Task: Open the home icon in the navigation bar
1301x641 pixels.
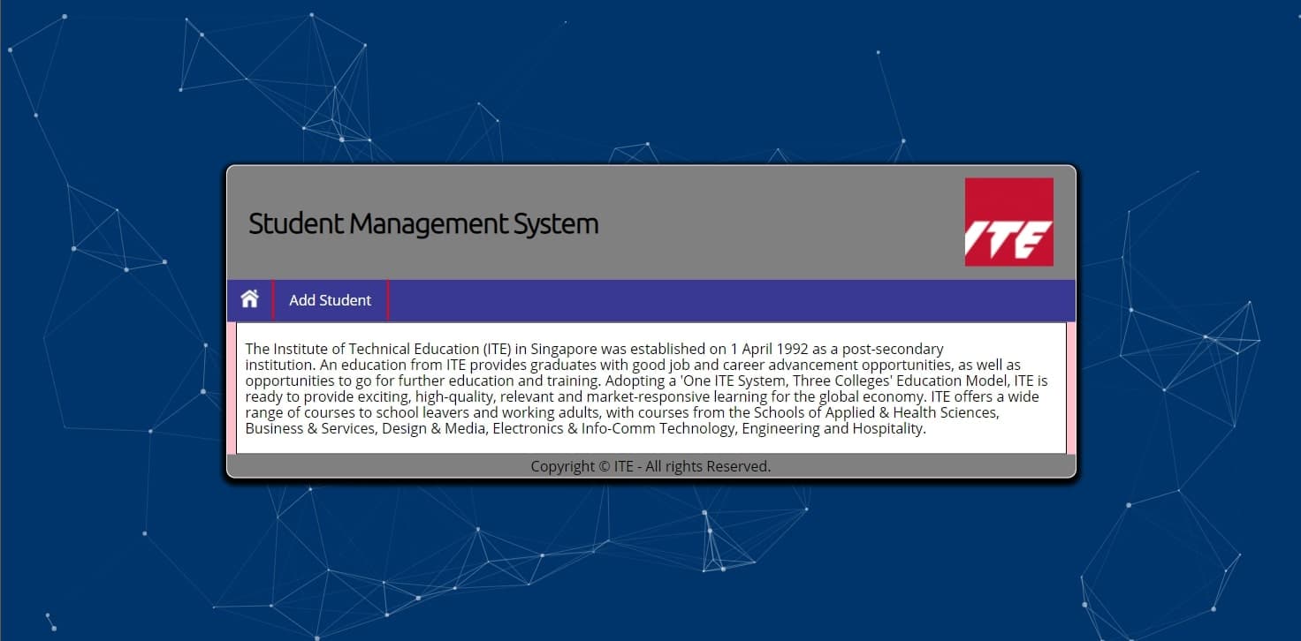Action: pyautogui.click(x=249, y=299)
